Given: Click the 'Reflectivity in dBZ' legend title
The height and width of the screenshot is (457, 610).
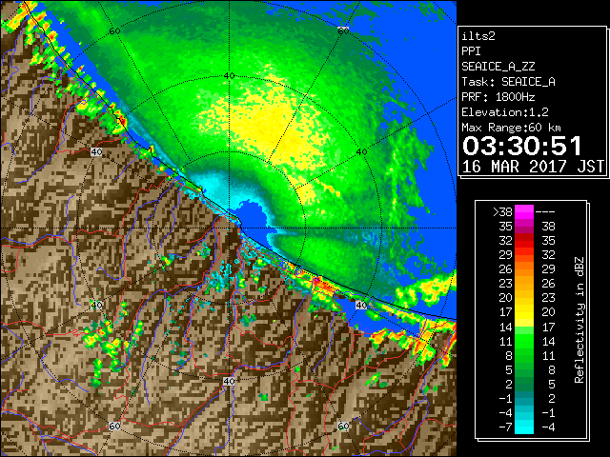Looking at the screenshot, I should (x=579, y=320).
